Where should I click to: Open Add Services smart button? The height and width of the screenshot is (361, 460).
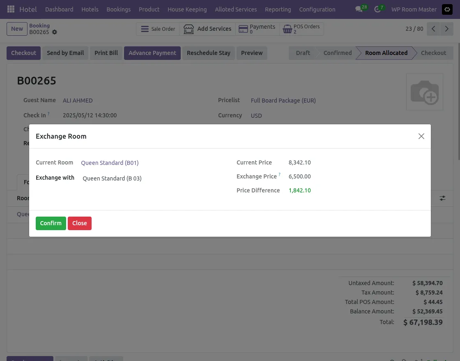208,29
